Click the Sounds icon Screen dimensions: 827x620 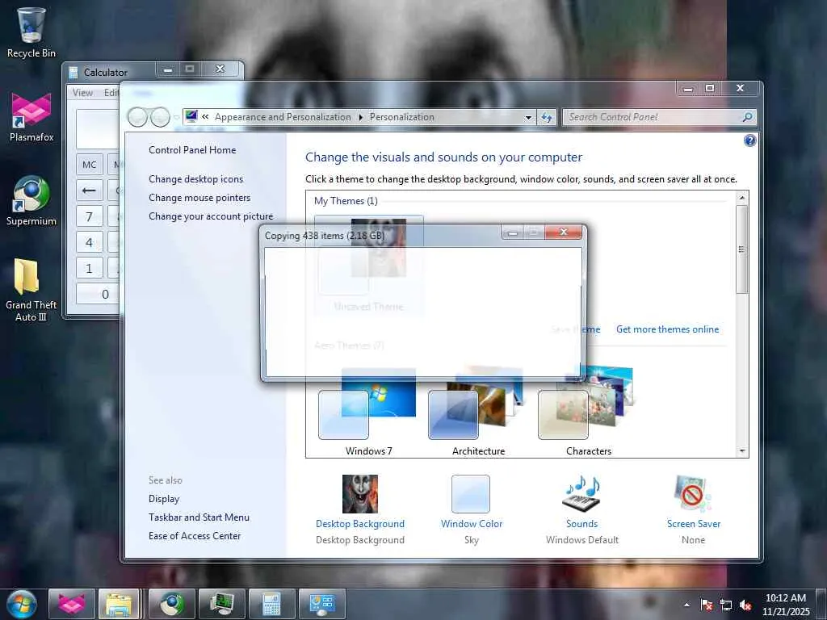pos(581,494)
